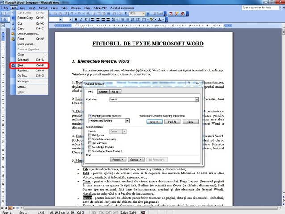Toggle Highlight all items found in checkbox
Viewport: 285px width, 214px height.
[x=90, y=116]
